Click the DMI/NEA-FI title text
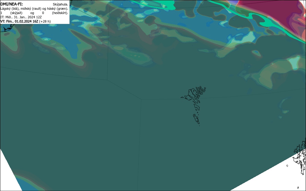Image resolution: width=306 pixels, height=191 pixels. [x=12, y=4]
